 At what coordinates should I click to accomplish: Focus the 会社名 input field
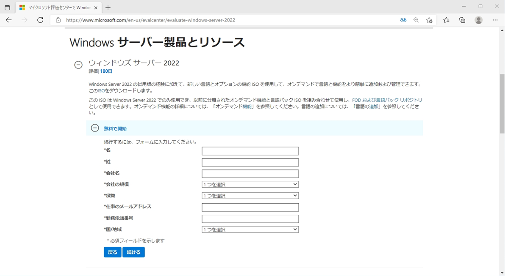click(x=250, y=174)
